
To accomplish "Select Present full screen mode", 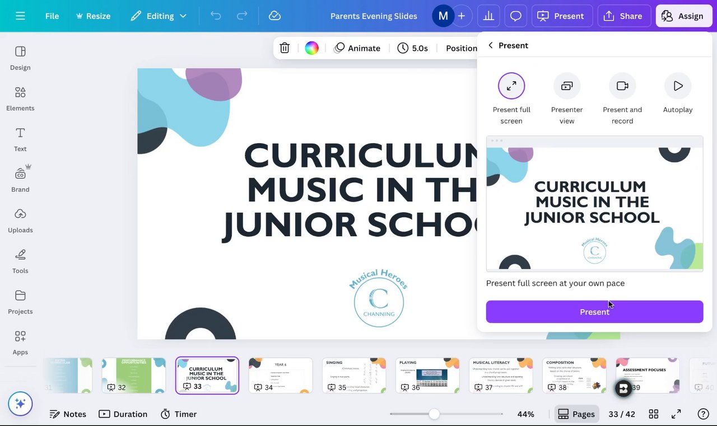I will click(511, 99).
